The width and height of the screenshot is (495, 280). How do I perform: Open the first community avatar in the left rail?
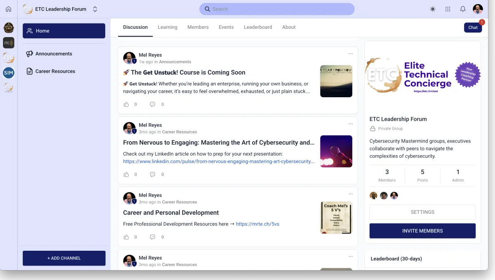(9, 28)
